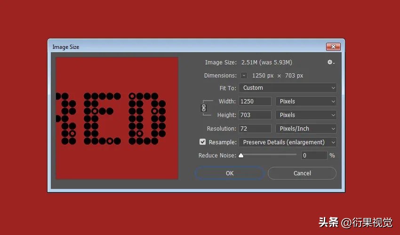Click the Width value field

pyautogui.click(x=255, y=102)
